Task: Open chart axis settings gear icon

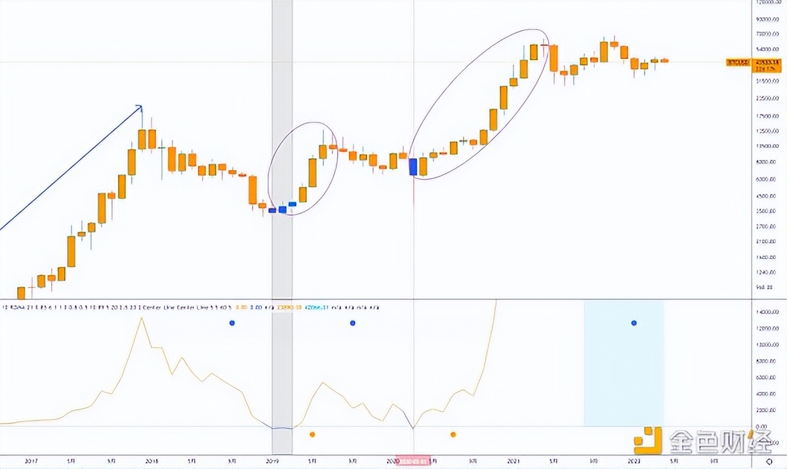Action: pyautogui.click(x=769, y=461)
